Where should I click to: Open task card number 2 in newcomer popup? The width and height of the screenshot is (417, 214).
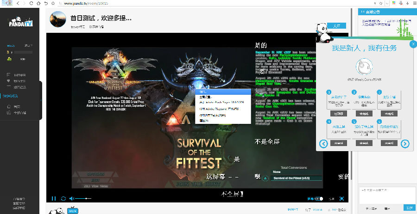click(x=364, y=100)
